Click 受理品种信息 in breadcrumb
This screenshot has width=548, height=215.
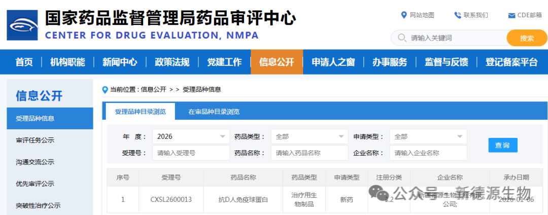201,90
